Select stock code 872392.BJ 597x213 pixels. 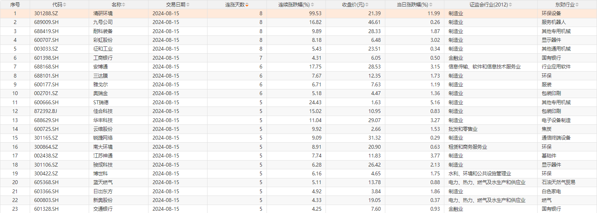(45, 111)
